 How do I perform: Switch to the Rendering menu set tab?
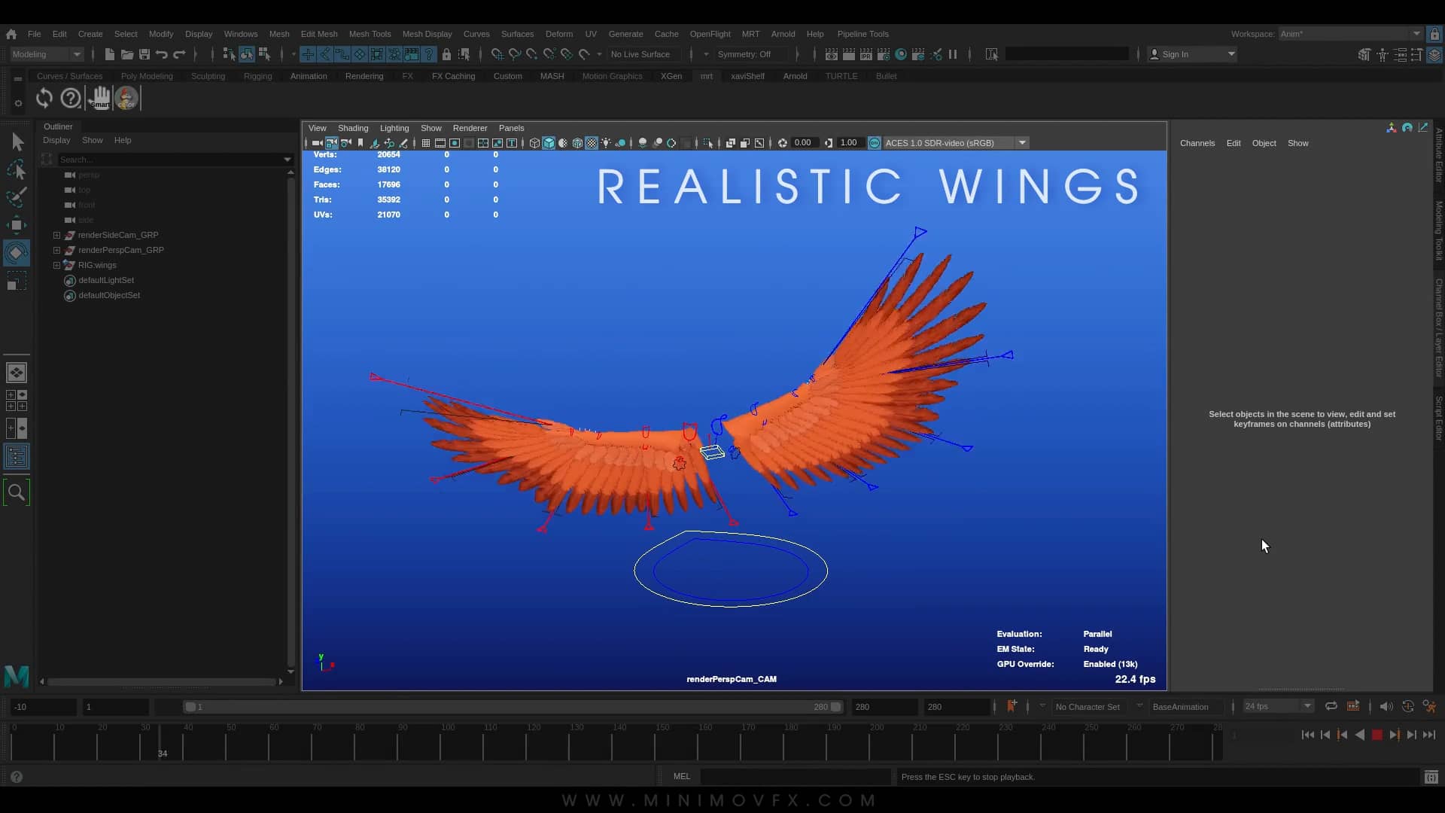point(364,76)
